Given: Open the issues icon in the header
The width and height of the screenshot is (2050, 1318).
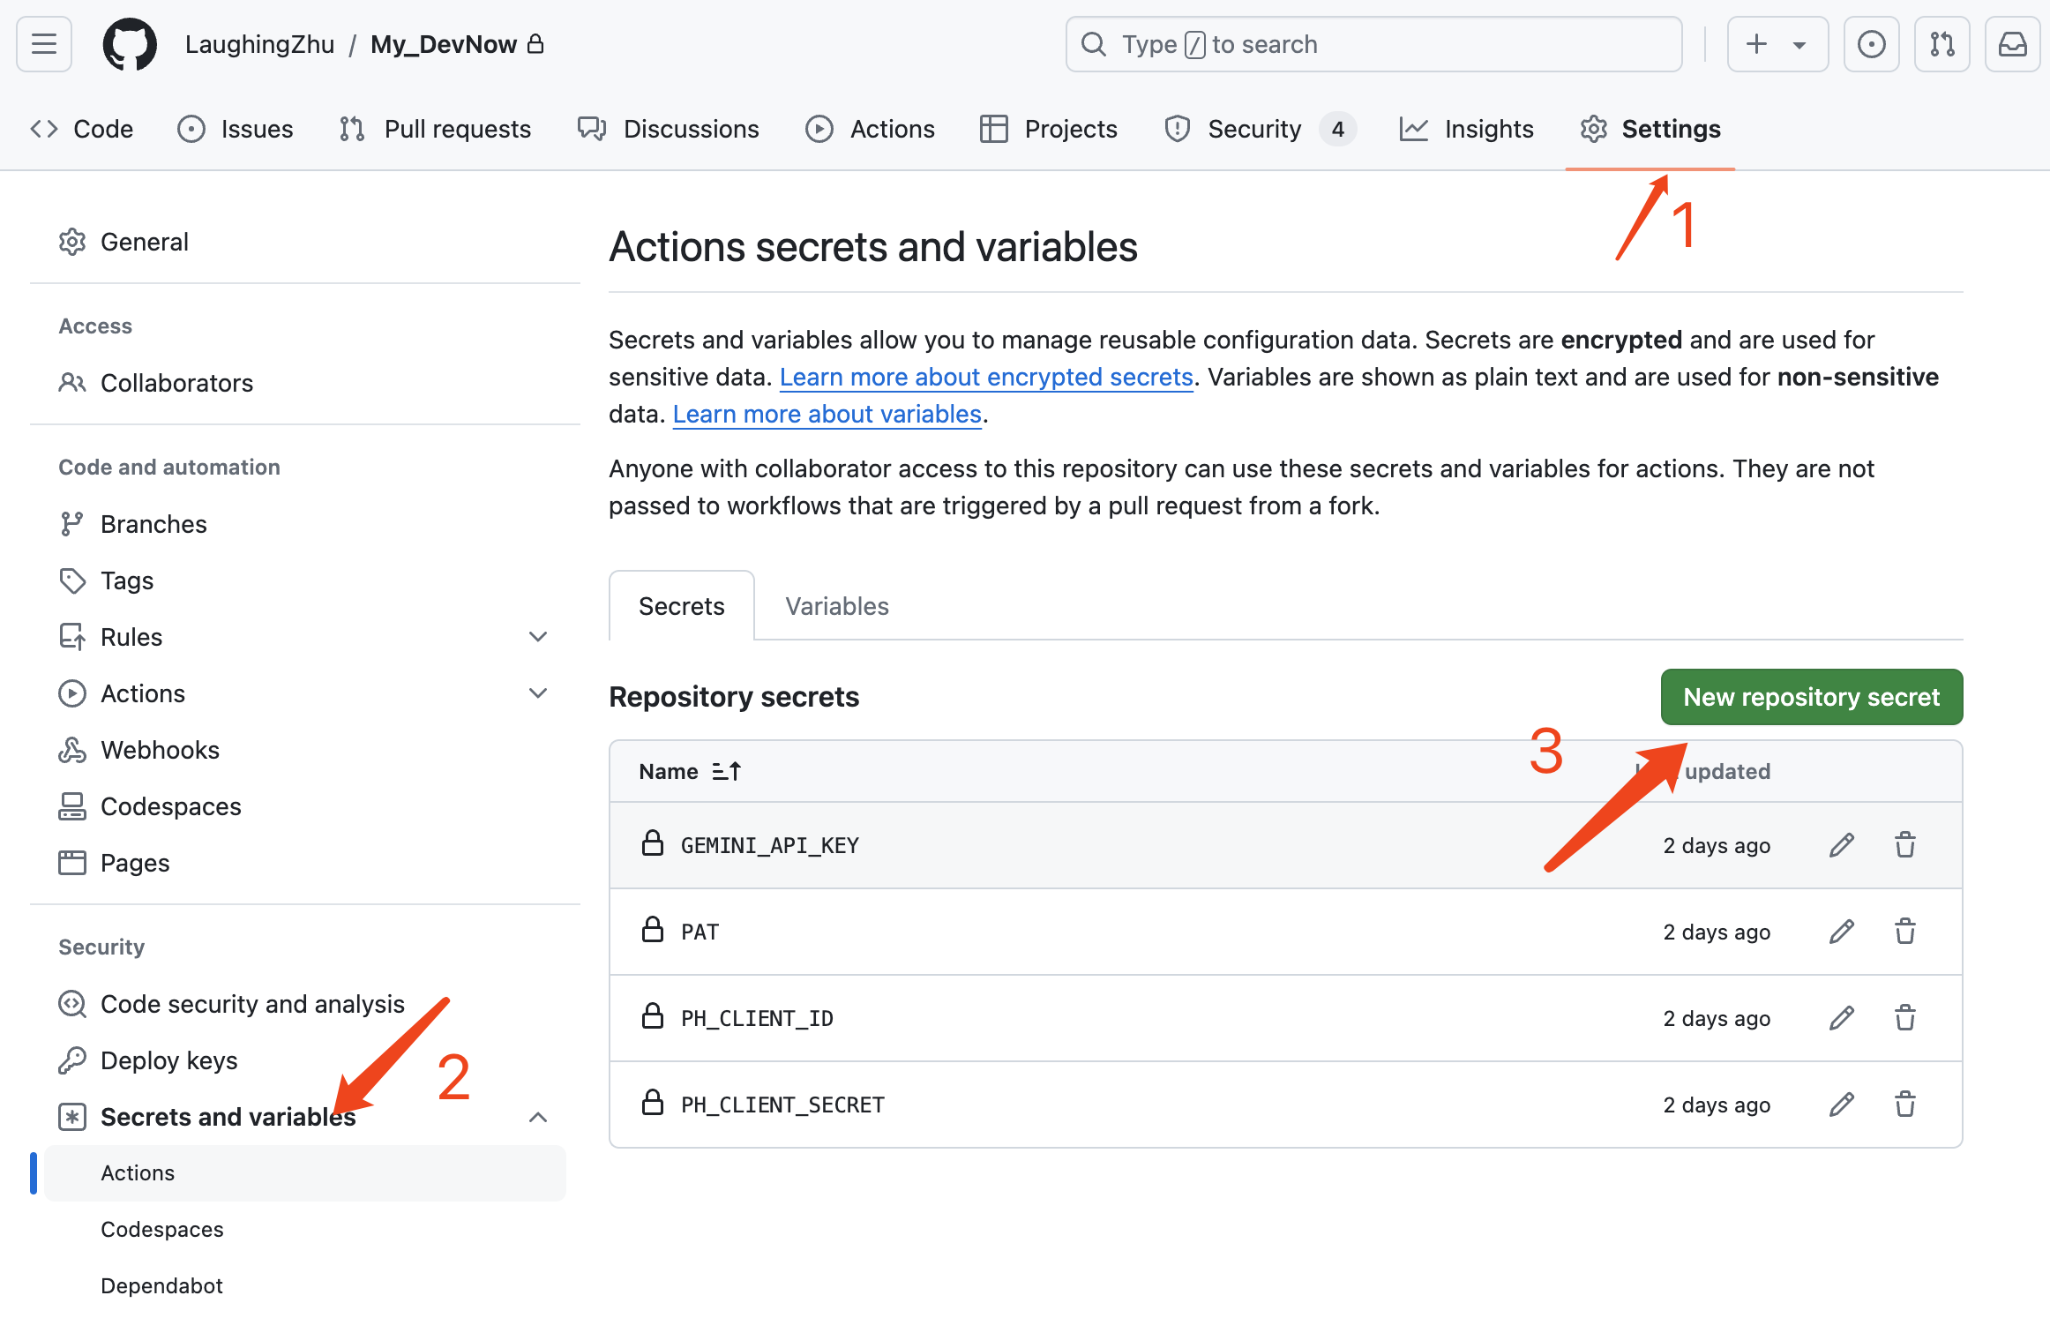Looking at the screenshot, I should click(1872, 44).
